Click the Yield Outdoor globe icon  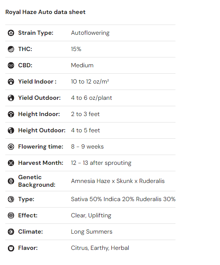(11, 98)
